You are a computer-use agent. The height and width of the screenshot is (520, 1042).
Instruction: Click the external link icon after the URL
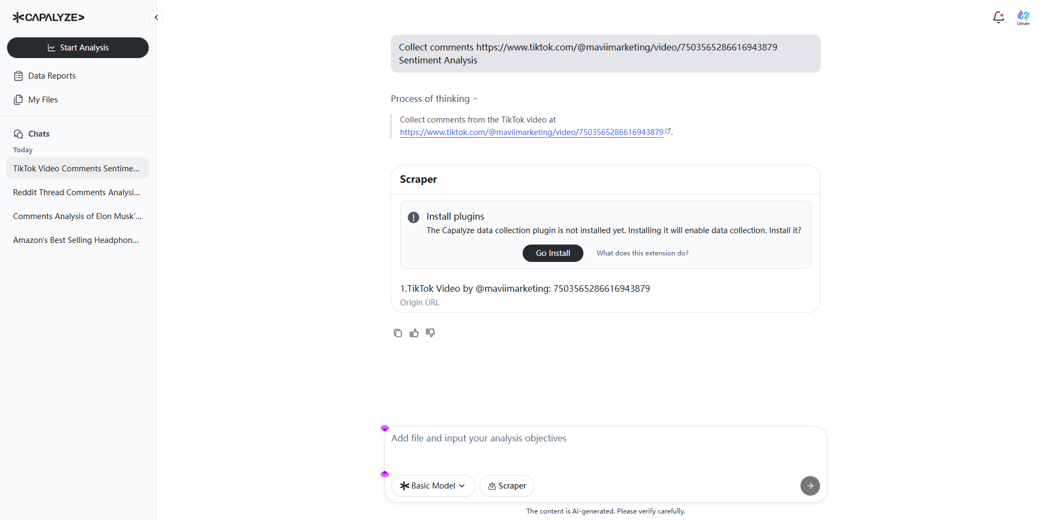tap(668, 131)
